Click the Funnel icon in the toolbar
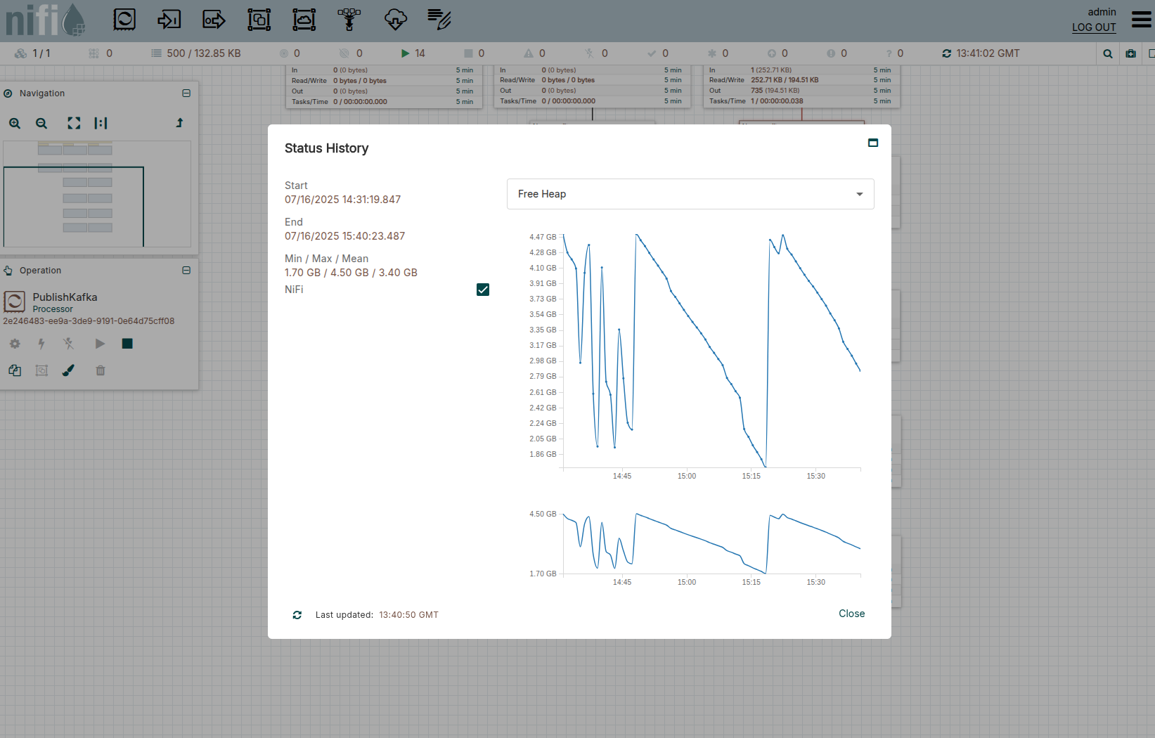Viewport: 1155px width, 738px height. [349, 20]
